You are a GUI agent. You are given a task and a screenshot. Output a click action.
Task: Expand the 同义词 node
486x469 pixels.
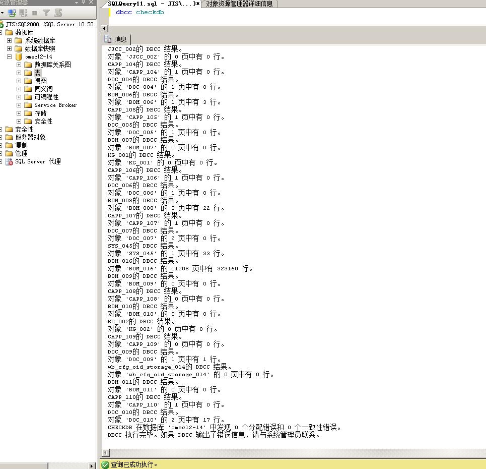click(x=19, y=89)
